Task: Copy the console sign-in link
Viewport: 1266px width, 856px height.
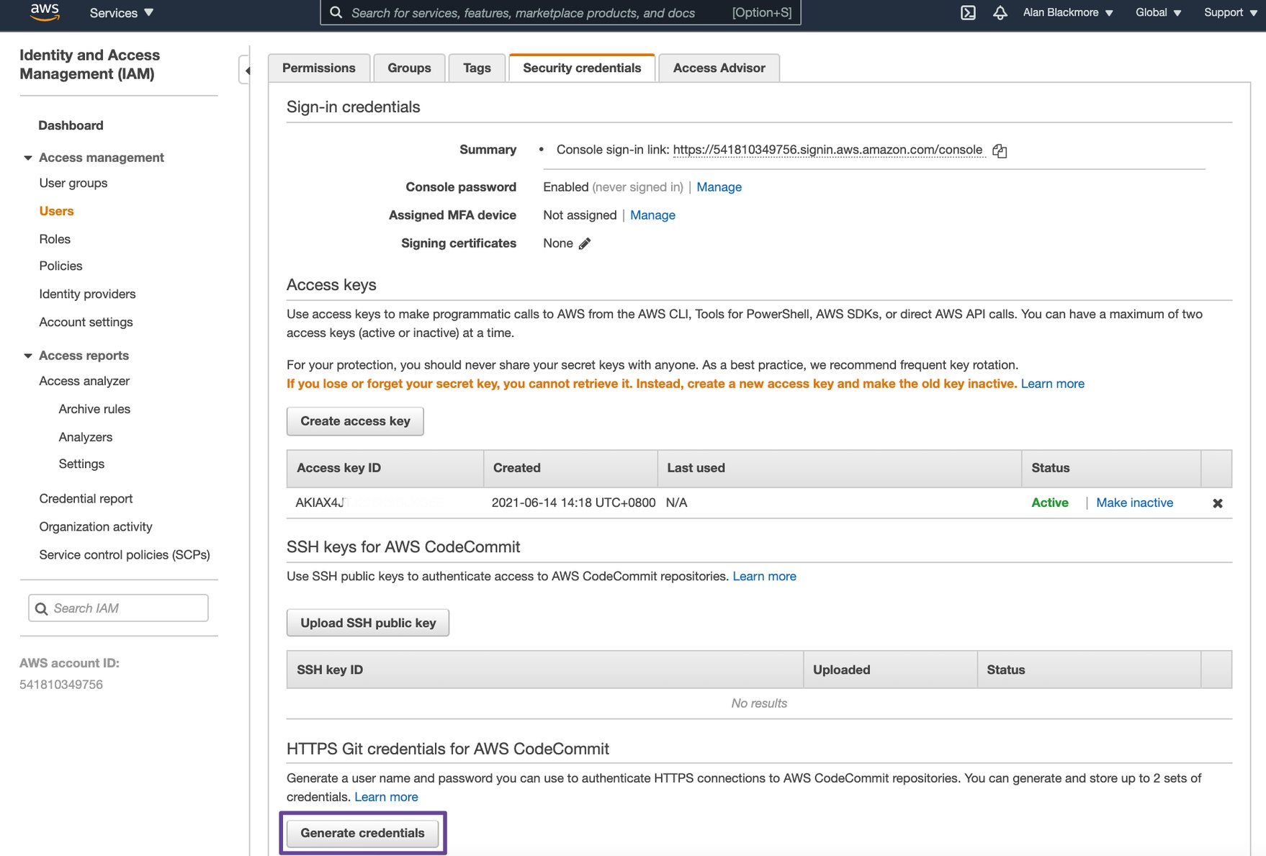Action: pyautogui.click(x=1000, y=150)
